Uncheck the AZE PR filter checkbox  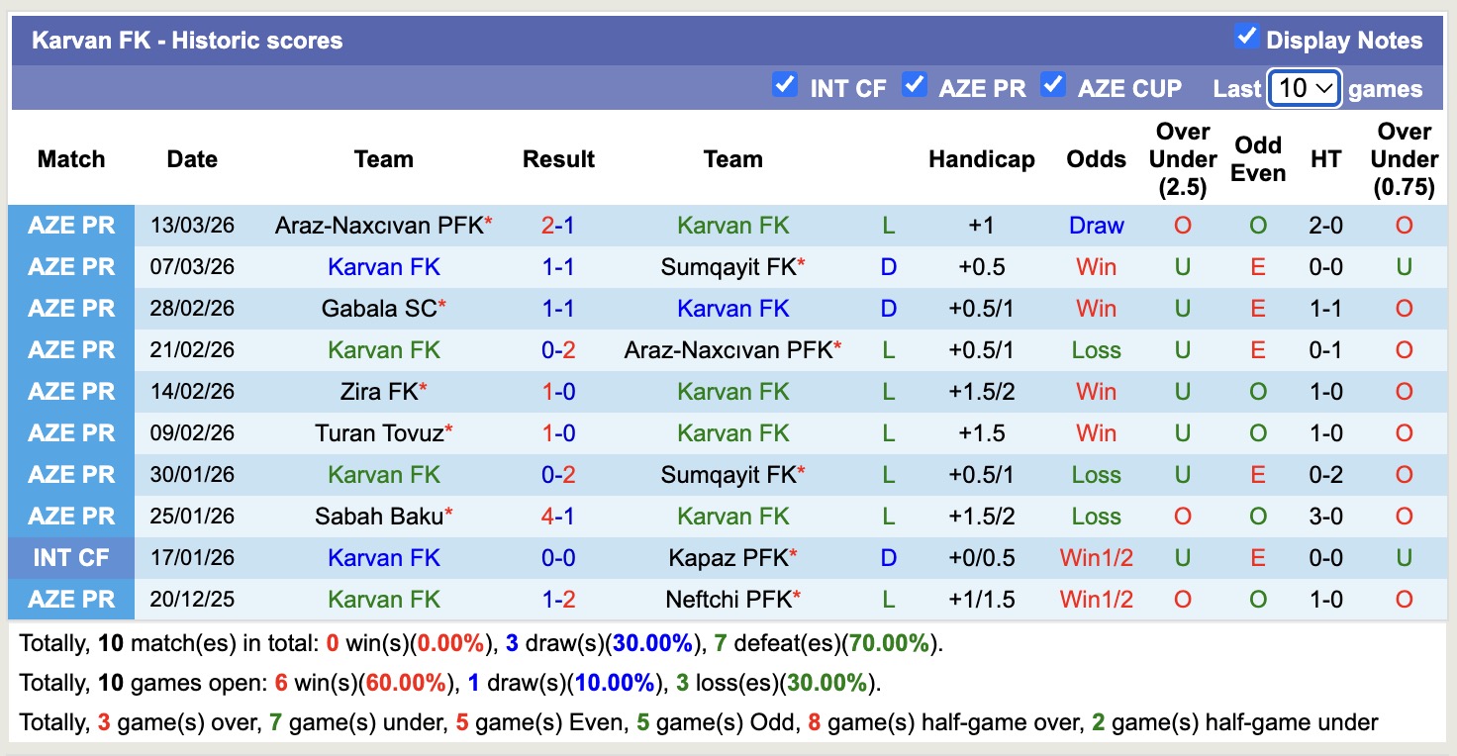coord(914,85)
